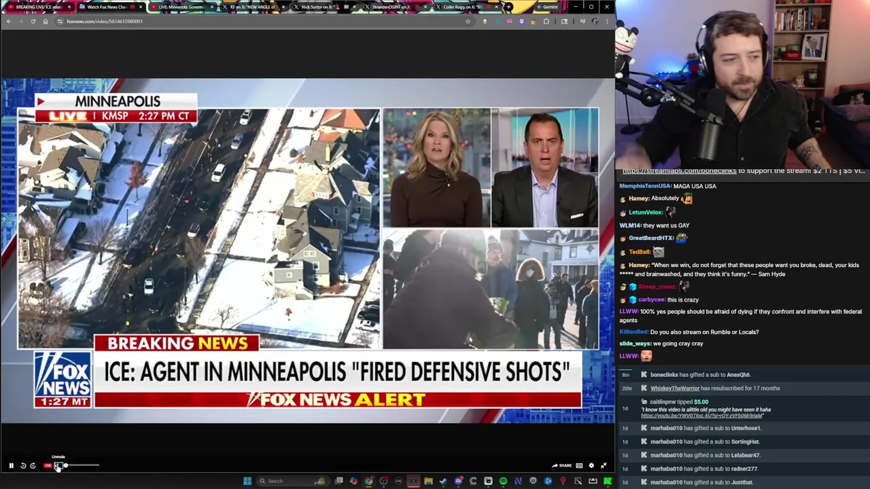Viewport: 870px width, 489px height.
Task: Go forward in the browser
Action: point(20,21)
